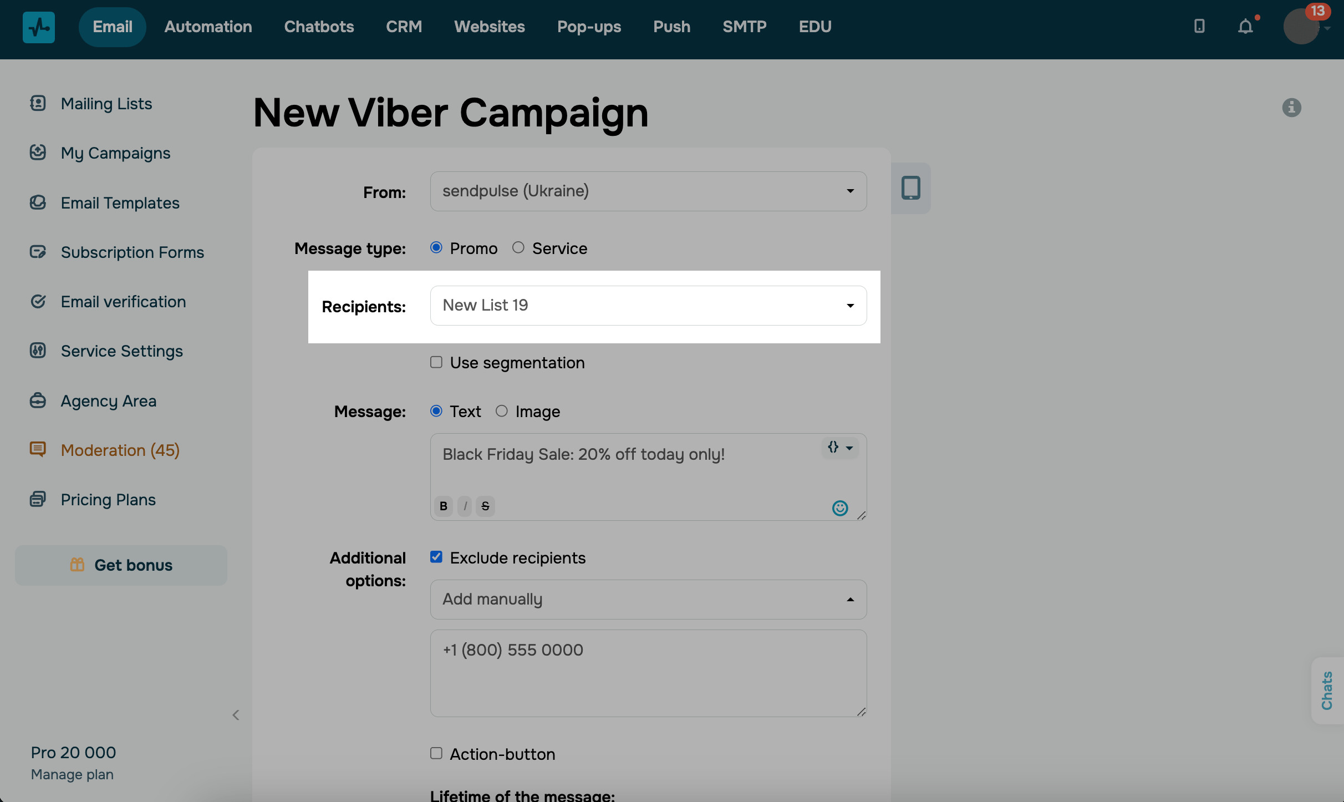
Task: Apply bold formatting to message
Action: pos(444,506)
